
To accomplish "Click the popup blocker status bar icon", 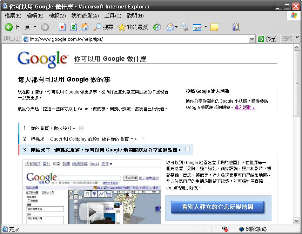I will [225, 229].
